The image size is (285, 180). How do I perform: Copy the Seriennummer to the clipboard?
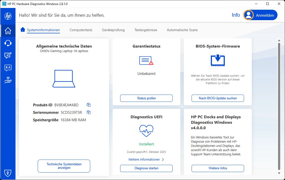[88, 112]
